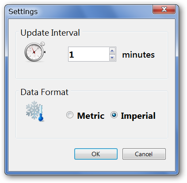Increase interval with the spinner up arrow
The height and width of the screenshot is (183, 187).
point(112,51)
